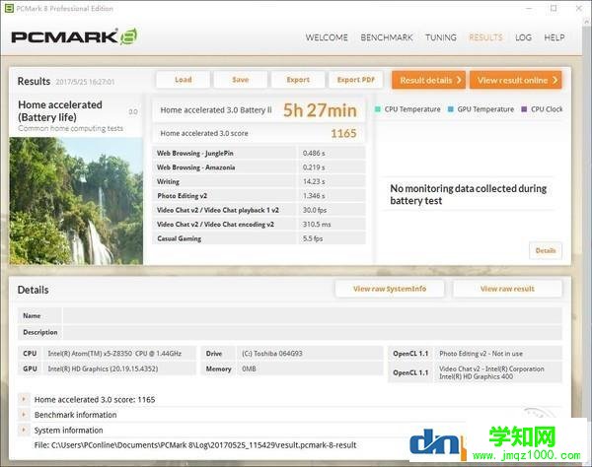The width and height of the screenshot is (592, 467).
Task: Click the no monitoring data message
Action: click(468, 194)
